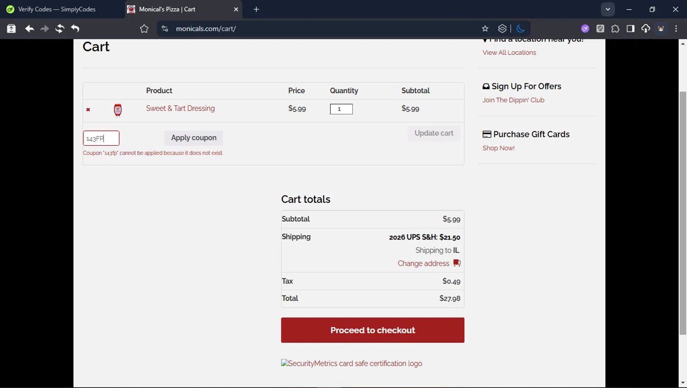Click the layered stack icon in address bar
687x388 pixels.
point(502,29)
